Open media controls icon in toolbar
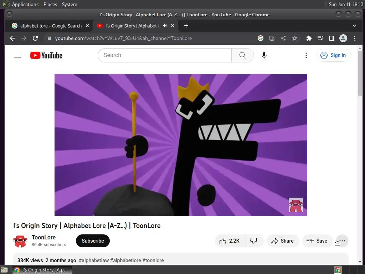This screenshot has height=274, width=365. [320, 38]
